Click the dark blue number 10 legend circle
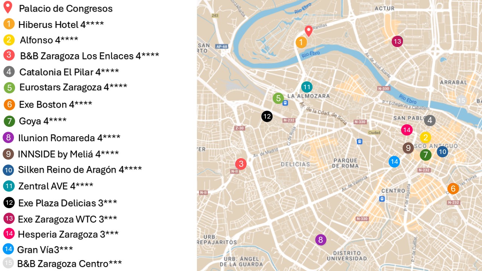Image resolution: width=482 pixels, height=271 pixels. pyautogui.click(x=8, y=170)
